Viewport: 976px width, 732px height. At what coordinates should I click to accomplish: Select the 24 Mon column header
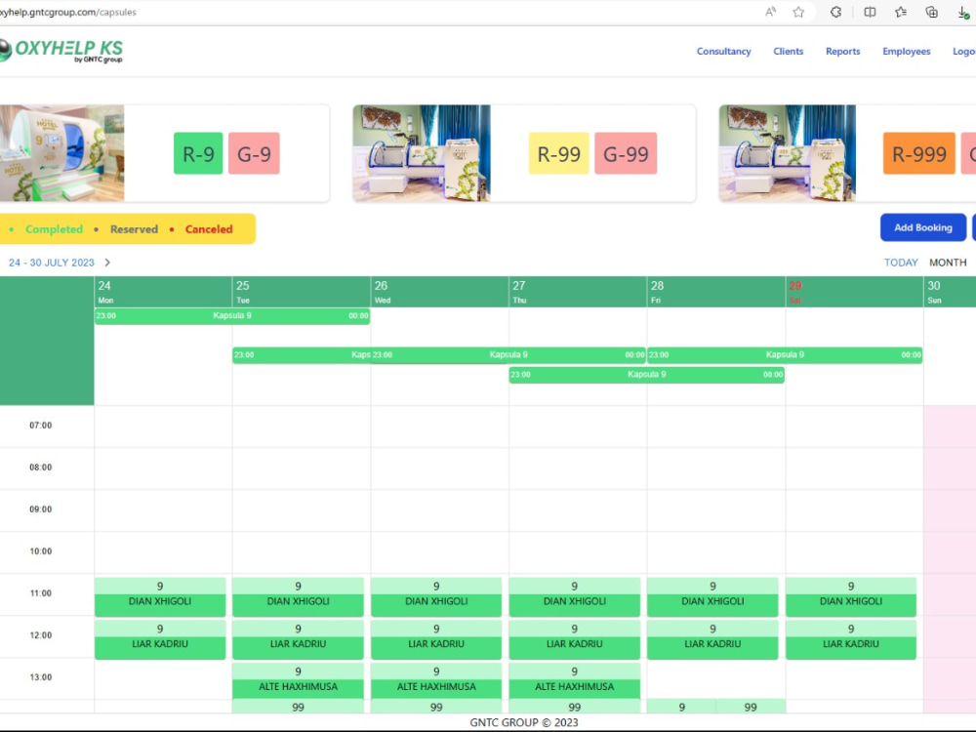click(x=163, y=292)
